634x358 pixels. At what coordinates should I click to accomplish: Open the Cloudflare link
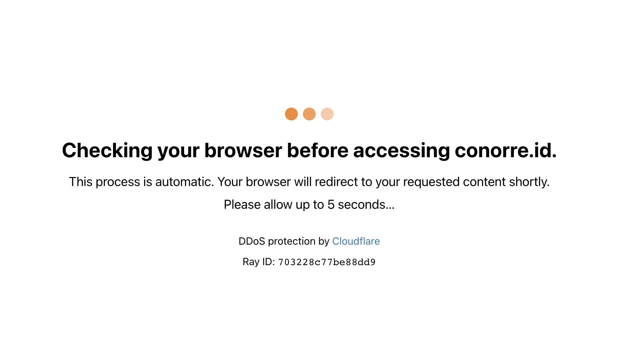356,241
